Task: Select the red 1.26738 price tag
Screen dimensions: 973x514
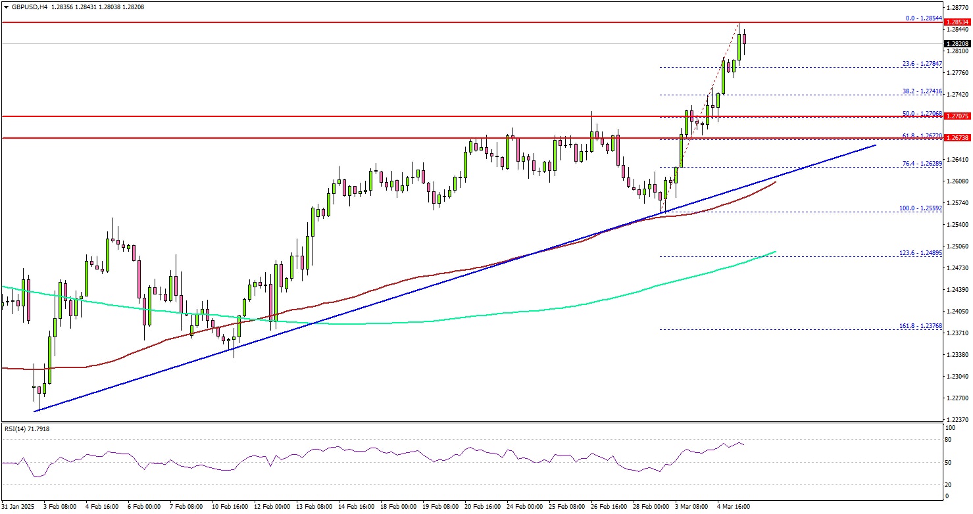Action: [959, 138]
